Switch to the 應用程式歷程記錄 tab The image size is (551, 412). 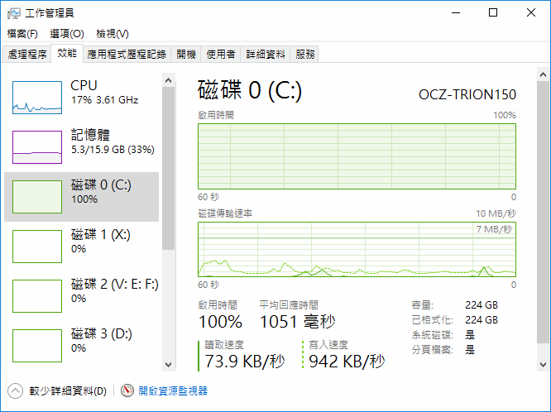click(127, 54)
